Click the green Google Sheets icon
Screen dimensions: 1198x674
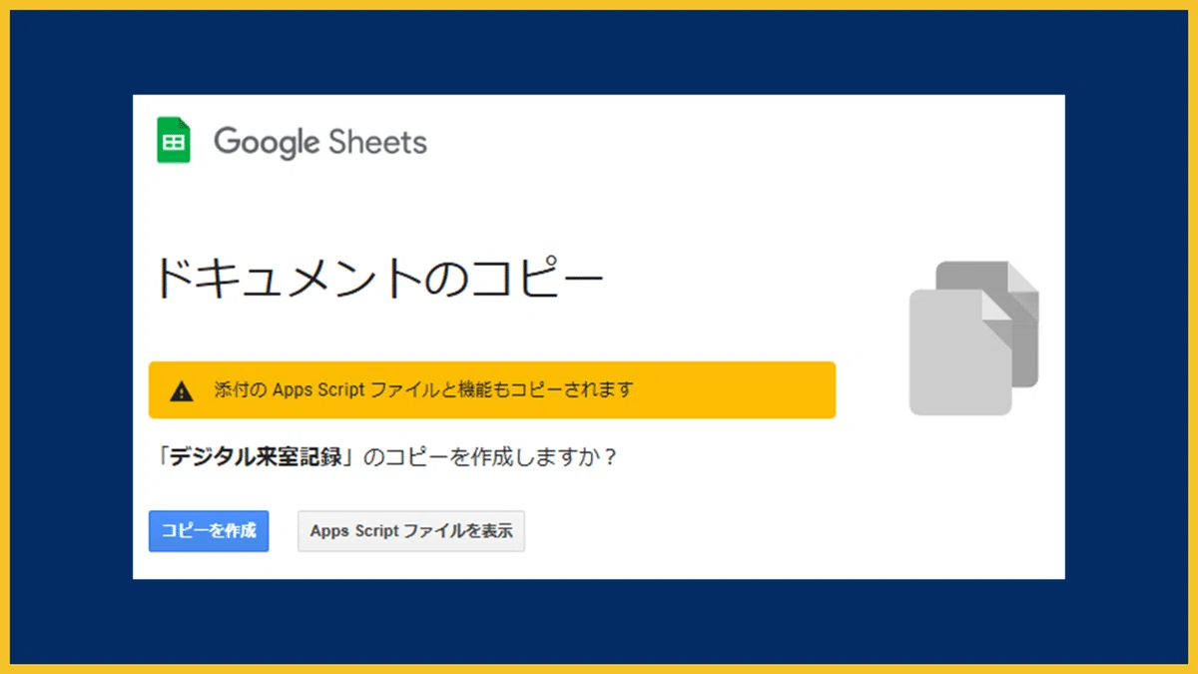pyautogui.click(x=174, y=141)
